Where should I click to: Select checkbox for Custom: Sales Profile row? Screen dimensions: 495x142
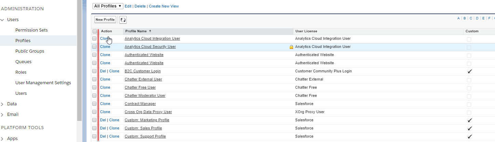pos(94,128)
